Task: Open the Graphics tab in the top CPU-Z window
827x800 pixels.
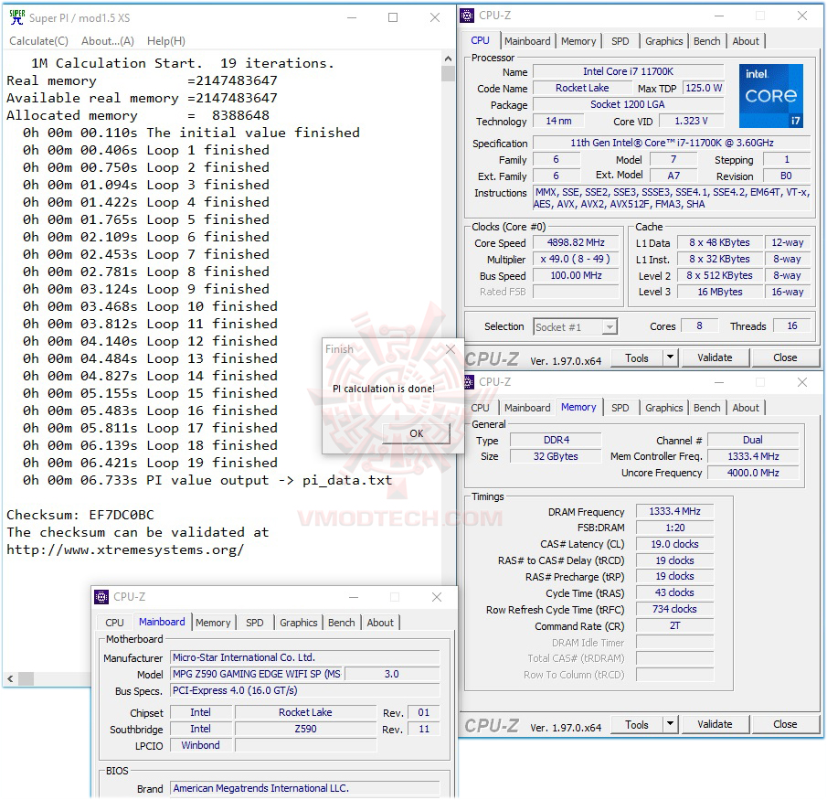Action: click(663, 41)
